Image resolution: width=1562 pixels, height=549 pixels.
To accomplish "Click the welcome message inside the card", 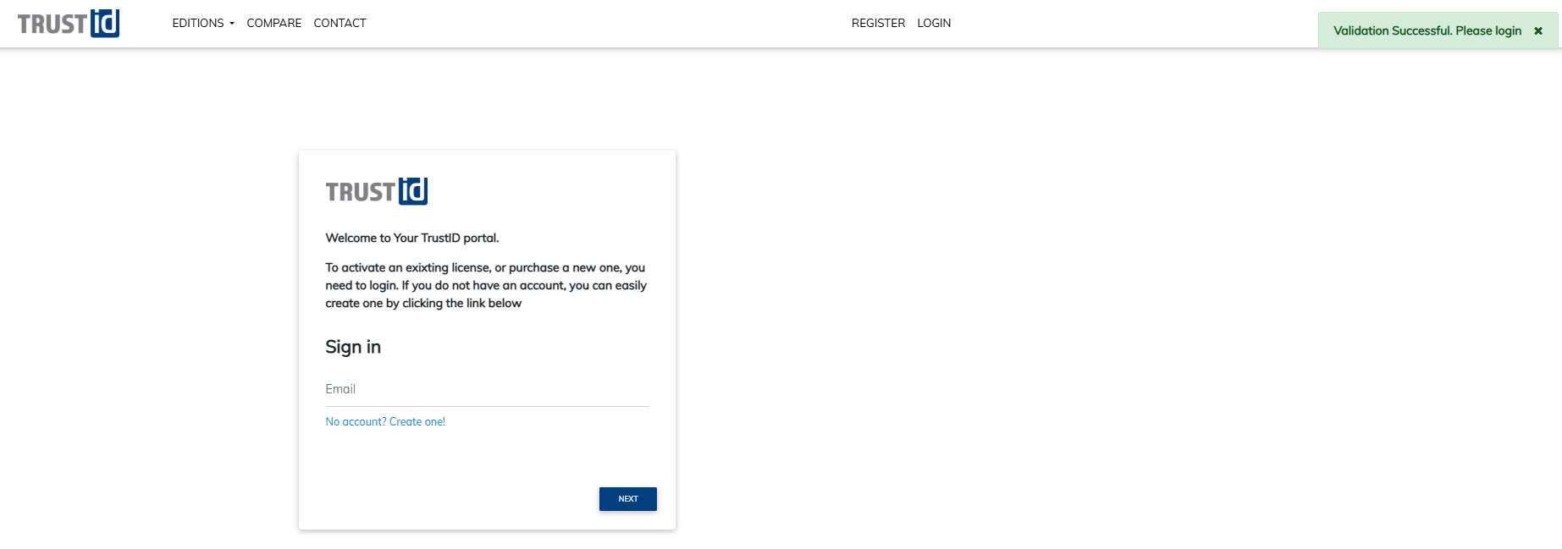I will (412, 238).
